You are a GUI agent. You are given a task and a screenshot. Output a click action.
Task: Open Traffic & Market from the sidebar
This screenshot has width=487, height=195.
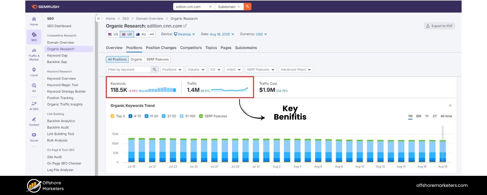click(34, 53)
